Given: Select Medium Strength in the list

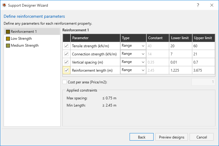Looking at the screenshot, I should [32, 45].
